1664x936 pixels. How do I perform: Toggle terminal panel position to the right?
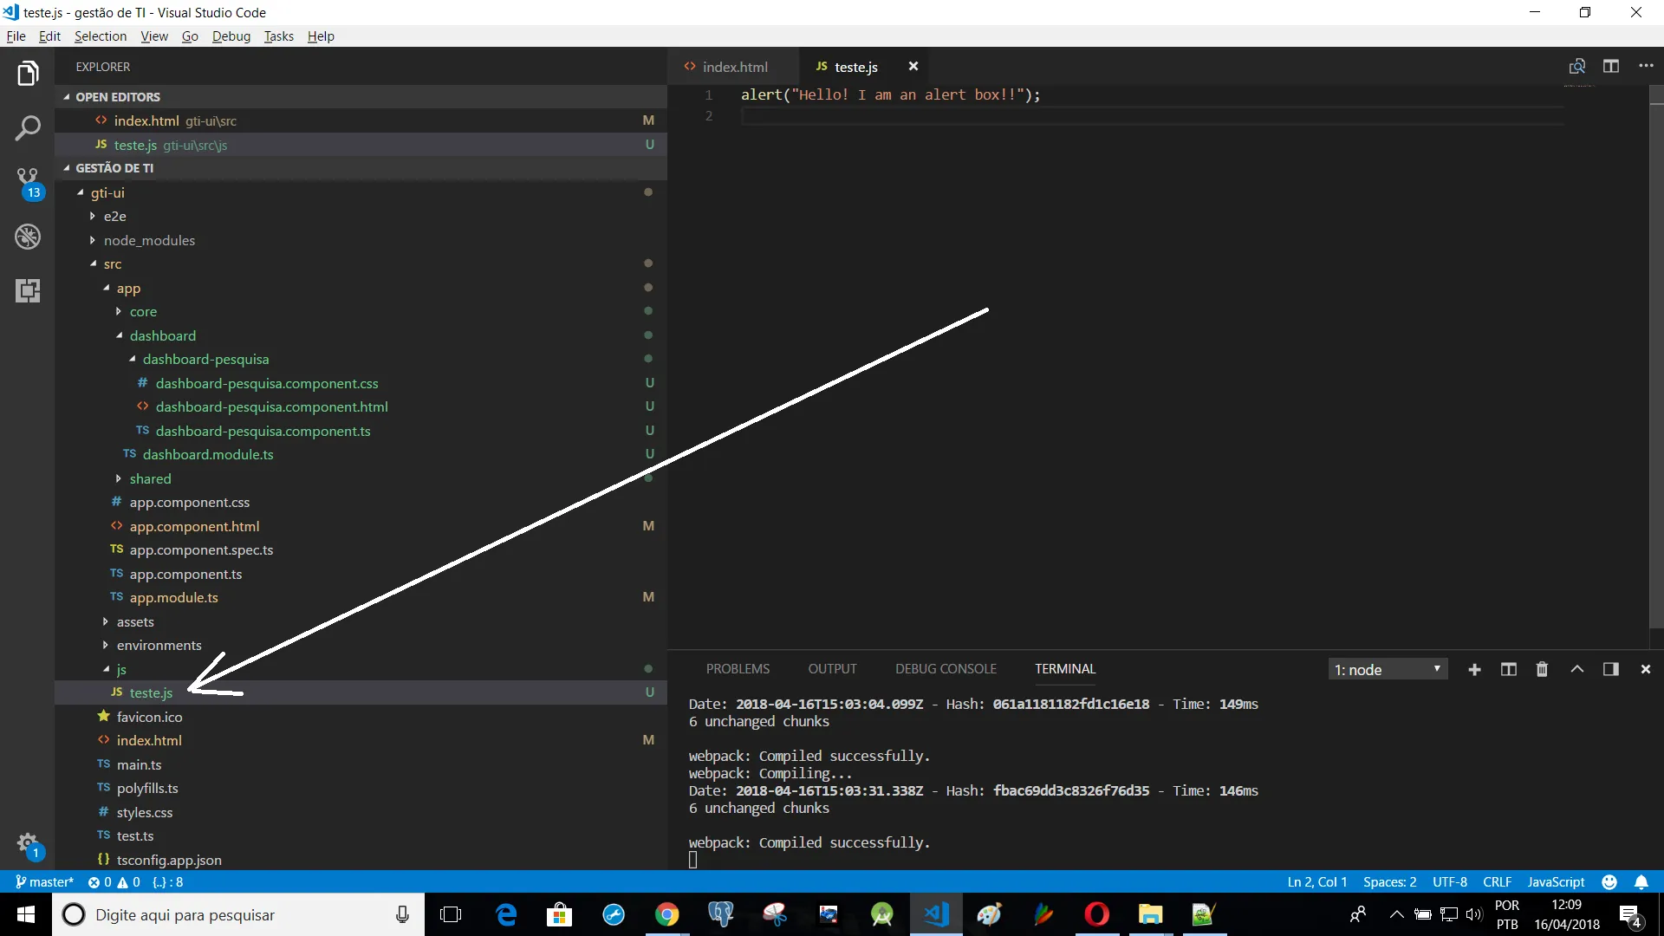coord(1611,669)
